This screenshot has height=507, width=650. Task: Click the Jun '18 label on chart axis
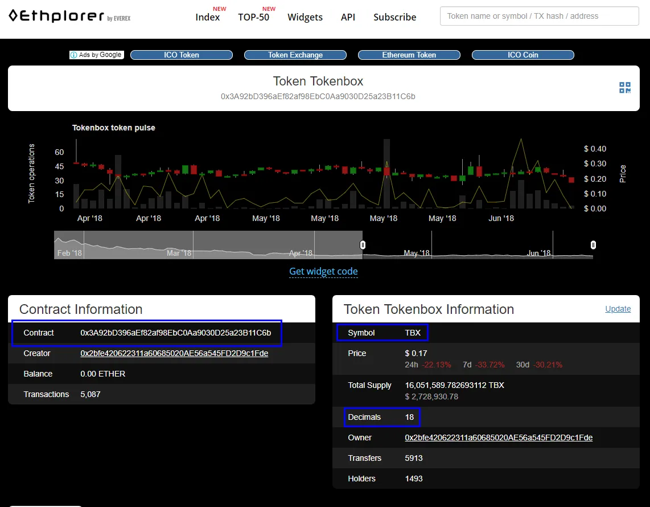(501, 218)
